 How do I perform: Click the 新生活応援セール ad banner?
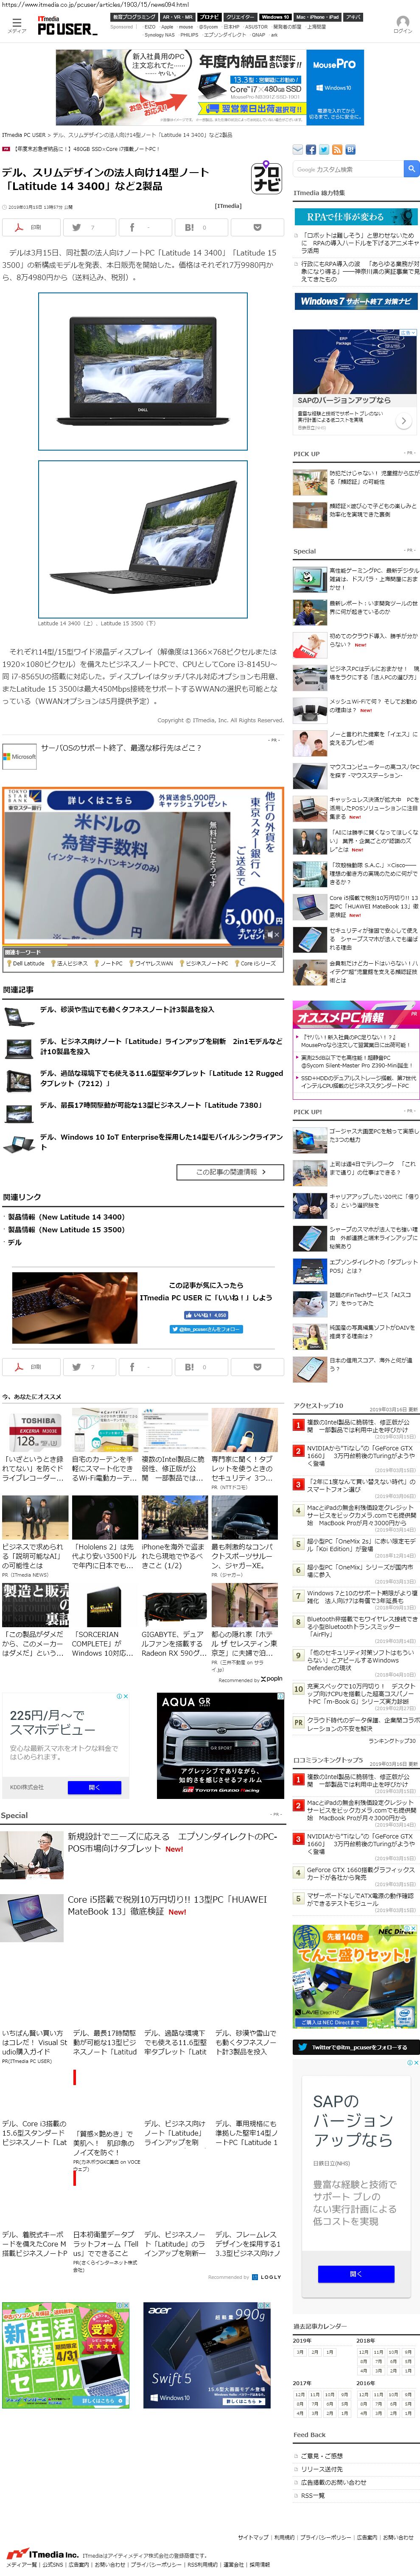pyautogui.click(x=65, y=2356)
